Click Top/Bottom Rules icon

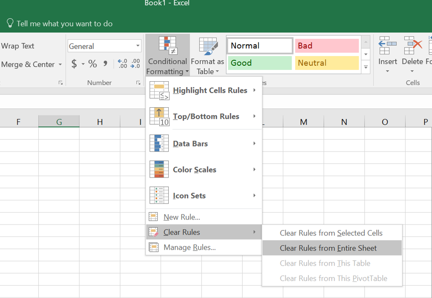(x=159, y=117)
